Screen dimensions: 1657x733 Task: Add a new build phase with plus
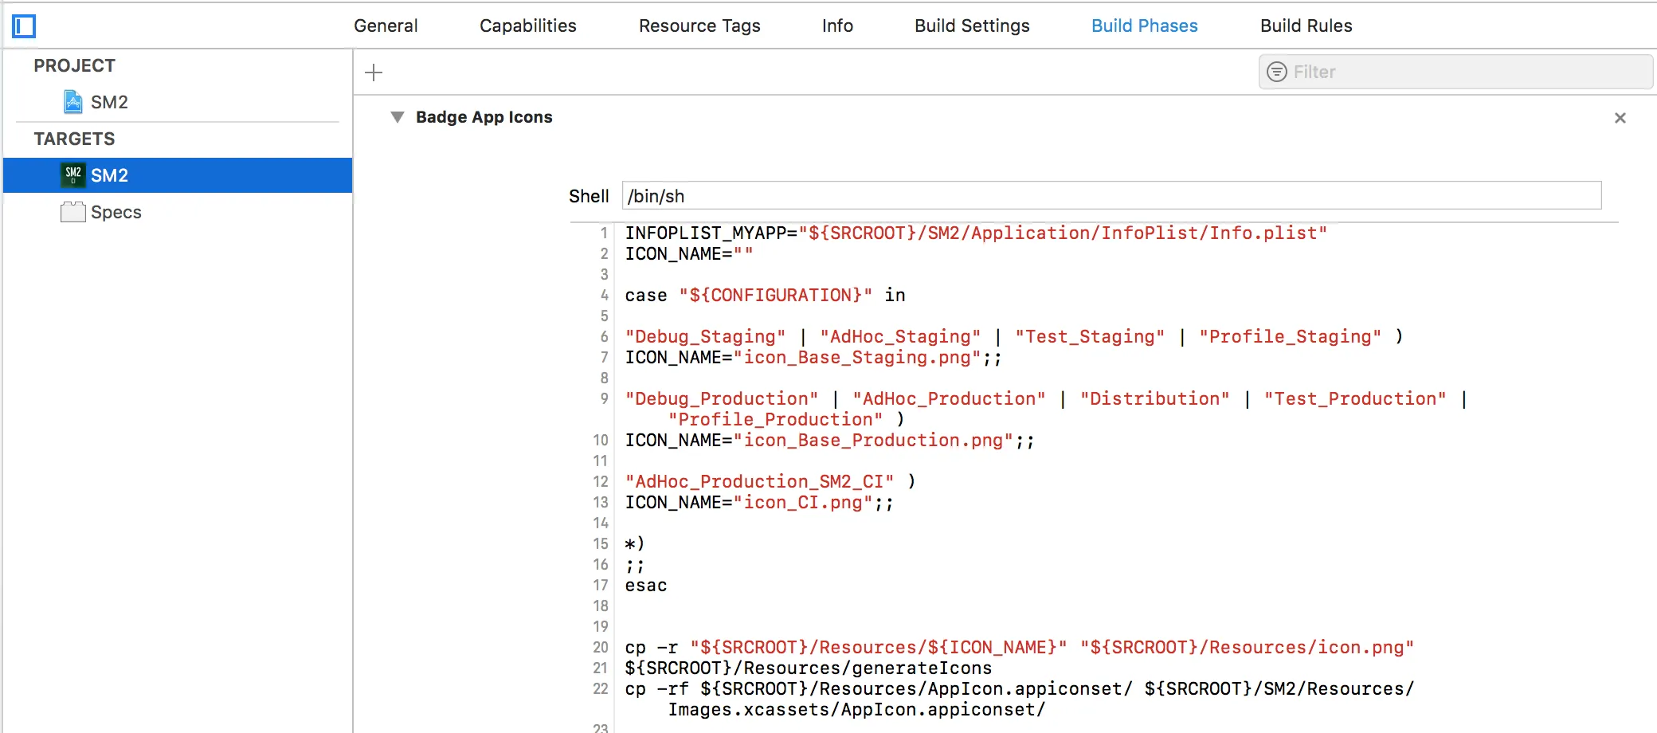(x=374, y=73)
